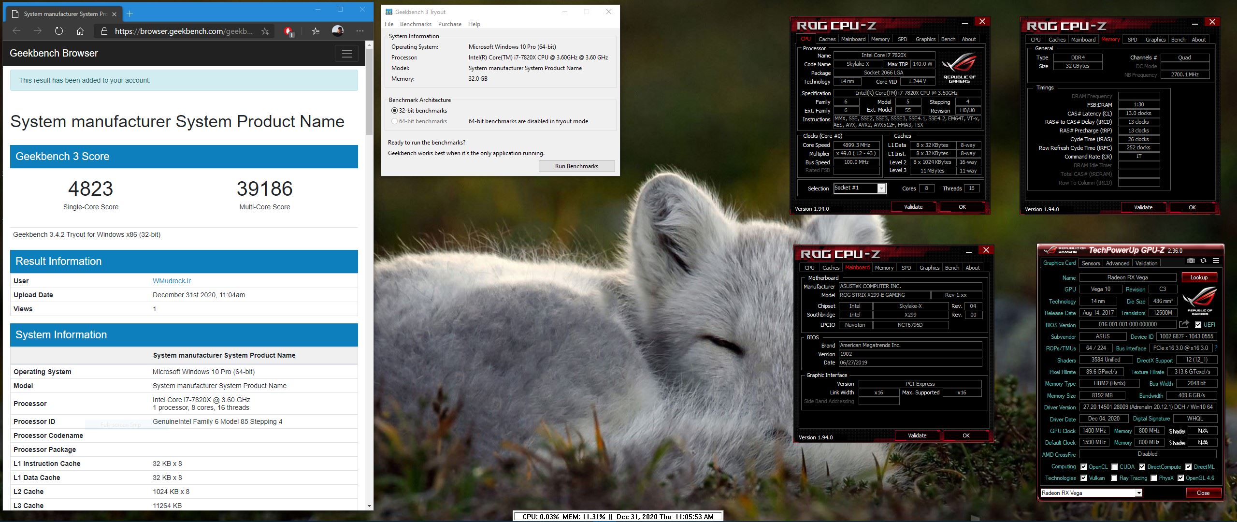Click ROG logo in GPU-Z window

(1199, 300)
